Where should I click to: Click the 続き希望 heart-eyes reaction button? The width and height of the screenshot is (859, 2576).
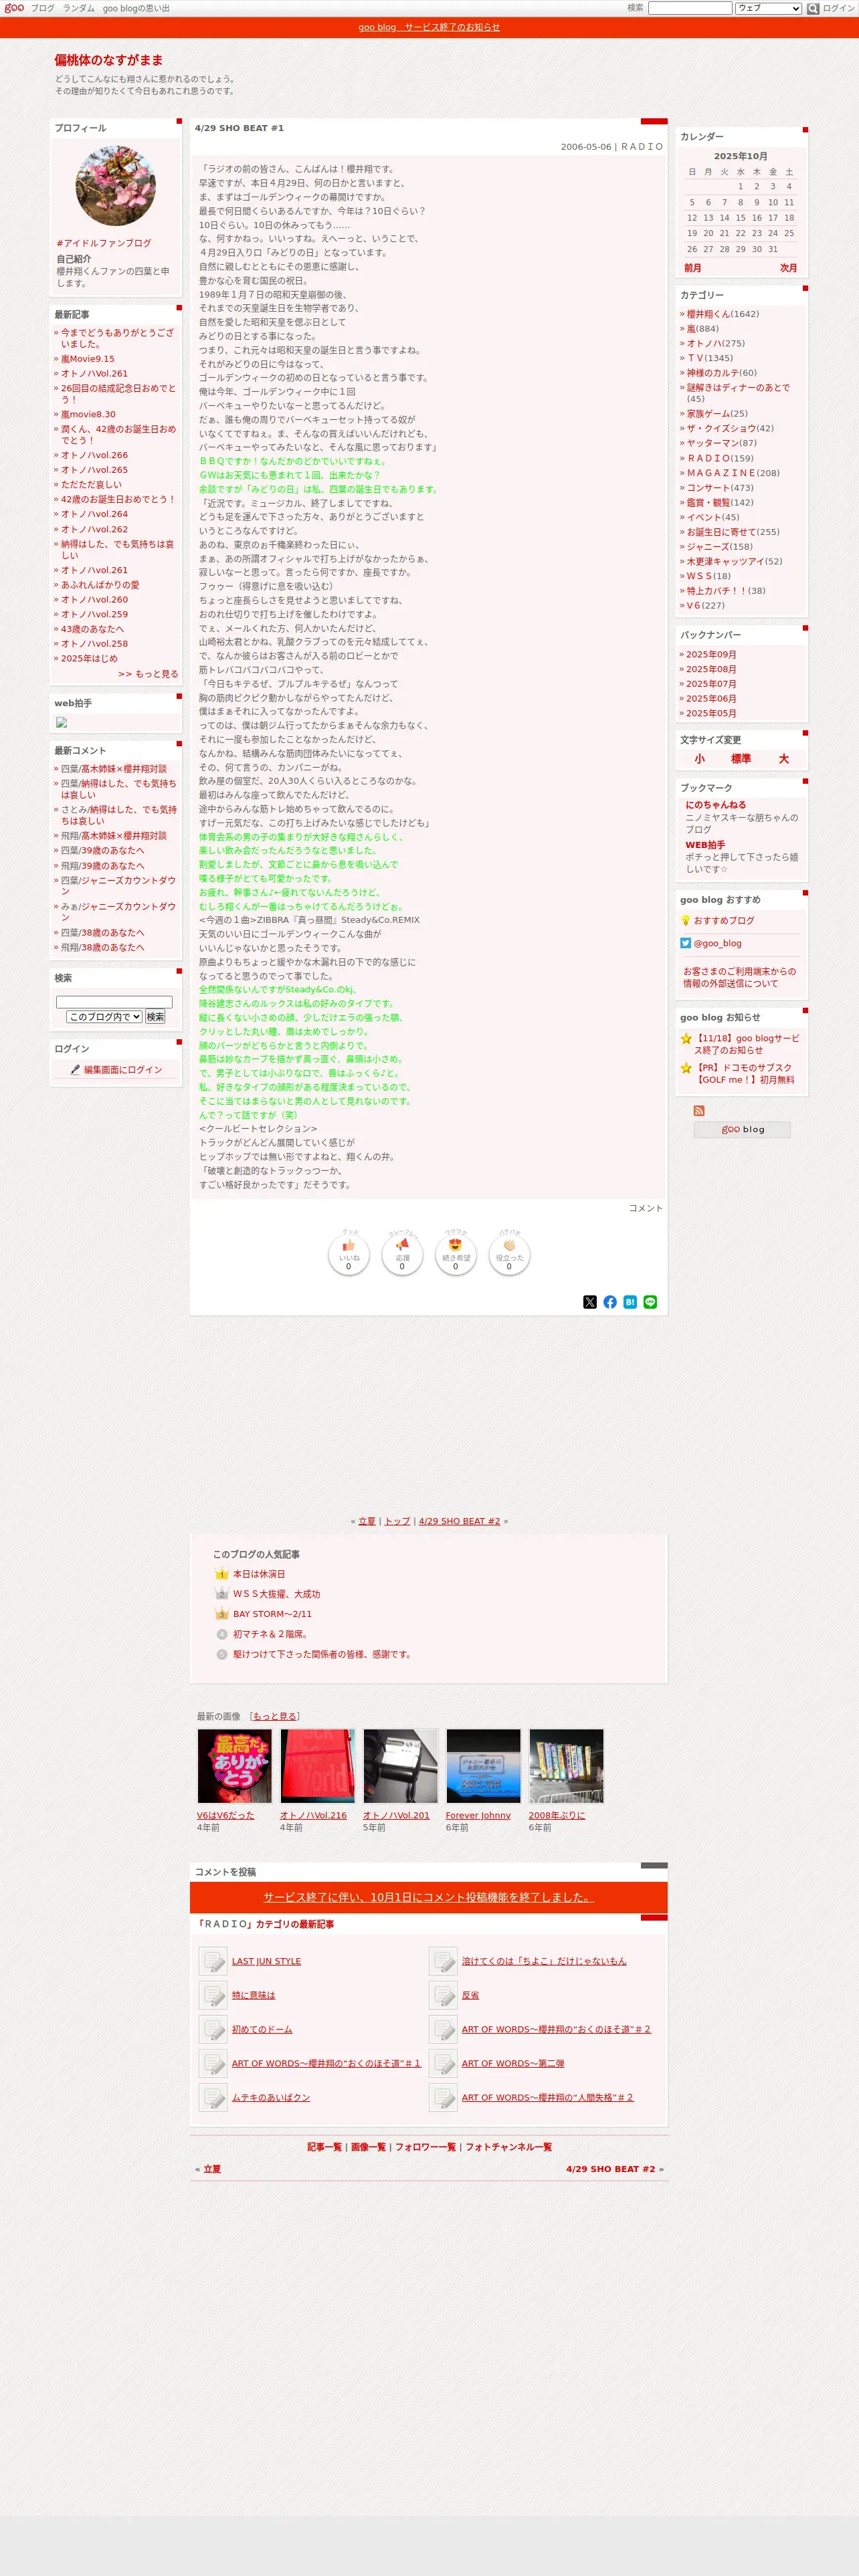455,1254
